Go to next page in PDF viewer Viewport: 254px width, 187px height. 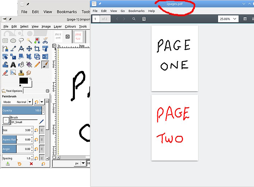click(x=124, y=19)
